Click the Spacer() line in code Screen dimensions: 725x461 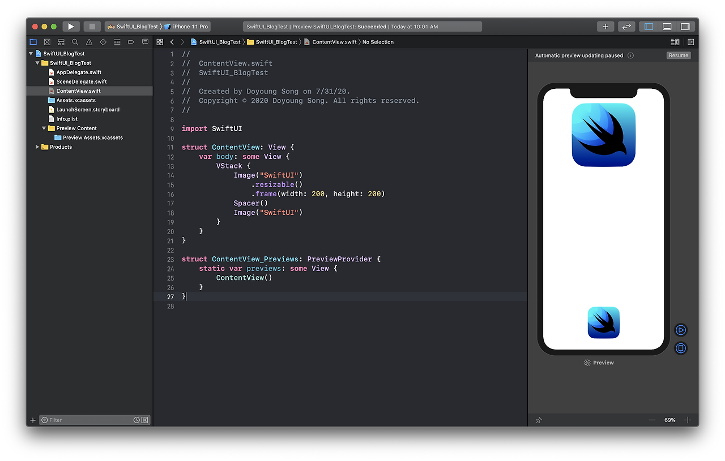pyautogui.click(x=251, y=203)
